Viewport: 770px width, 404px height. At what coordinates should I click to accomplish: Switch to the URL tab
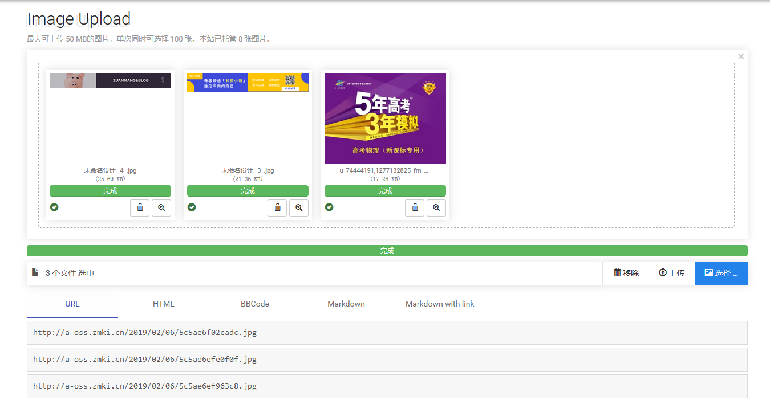(72, 304)
